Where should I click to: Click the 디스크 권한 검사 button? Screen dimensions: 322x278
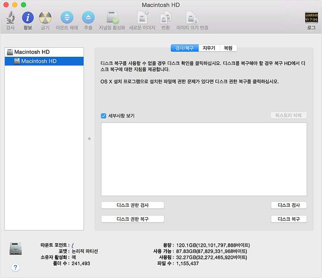pos(133,205)
